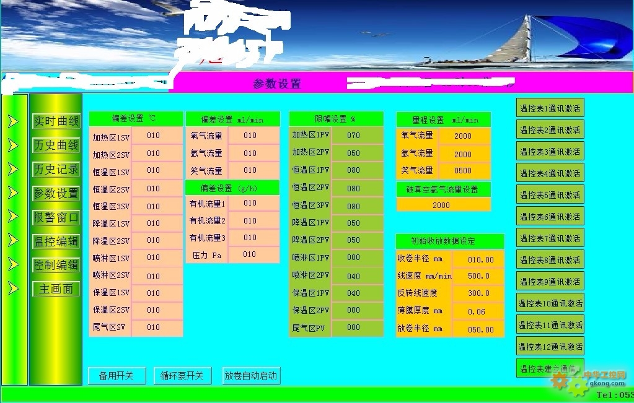
Task: Edit 喷淋区2PV limit value 040
Action: 358,276
